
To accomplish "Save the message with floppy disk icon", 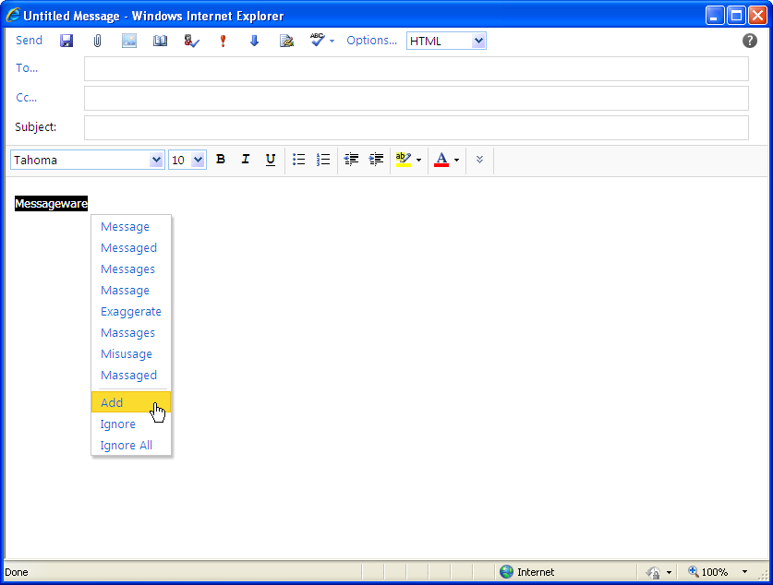I will coord(66,41).
